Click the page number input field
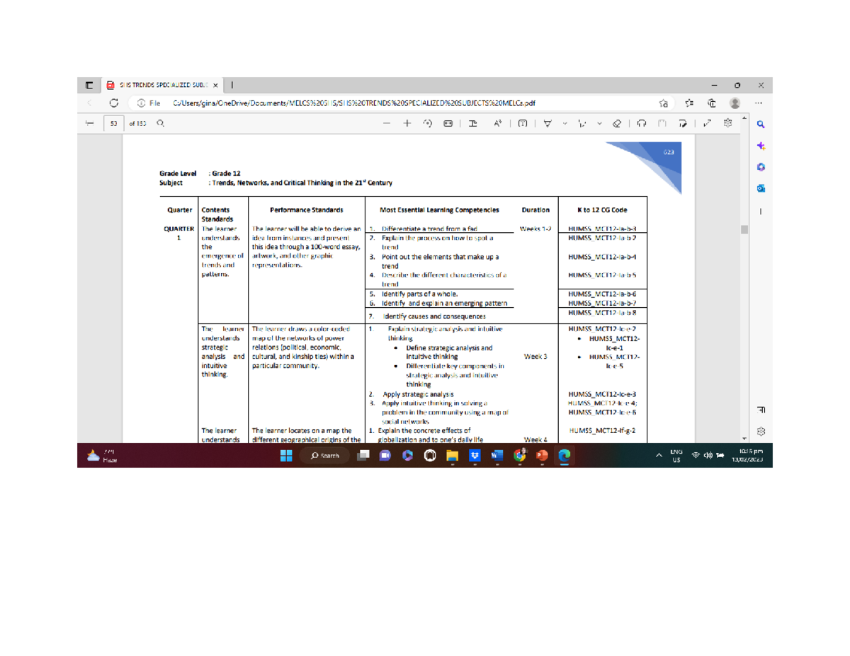 [x=113, y=123]
